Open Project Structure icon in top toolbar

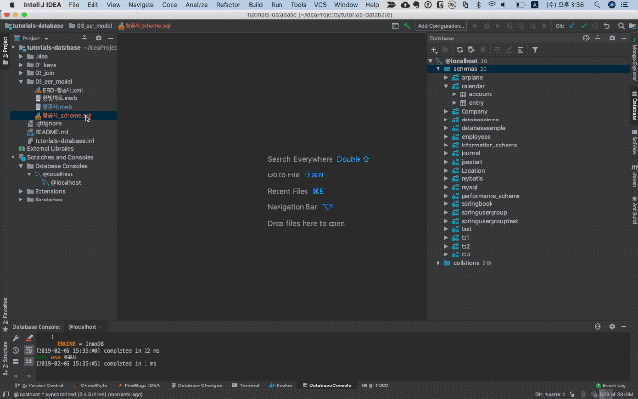coord(632,26)
